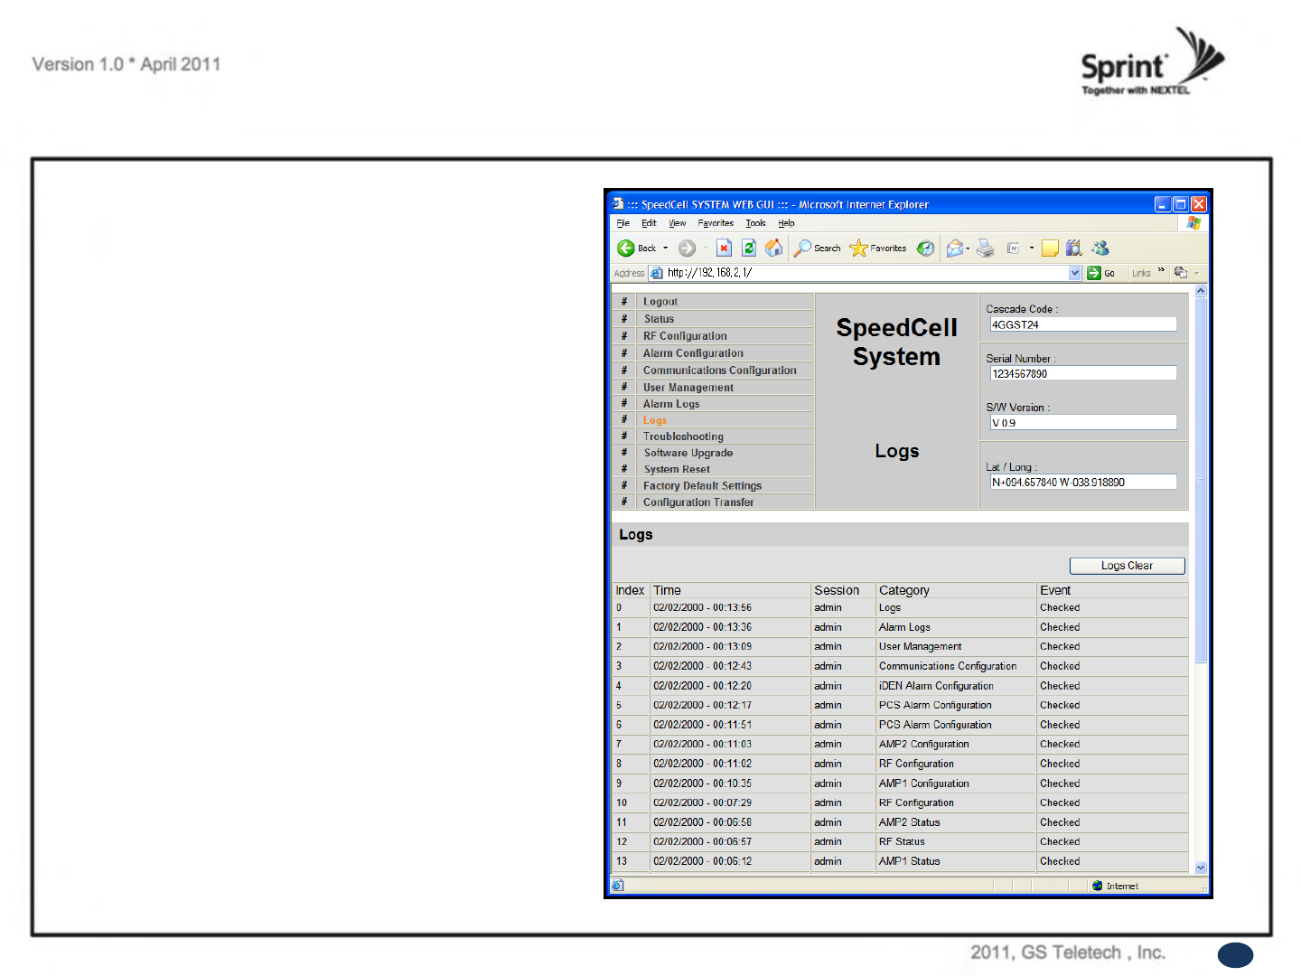Open the address bar dropdown list
The height and width of the screenshot is (976, 1301).
coord(1075,273)
